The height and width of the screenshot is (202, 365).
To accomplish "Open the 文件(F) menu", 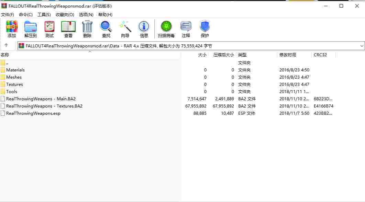I will click(8, 15).
